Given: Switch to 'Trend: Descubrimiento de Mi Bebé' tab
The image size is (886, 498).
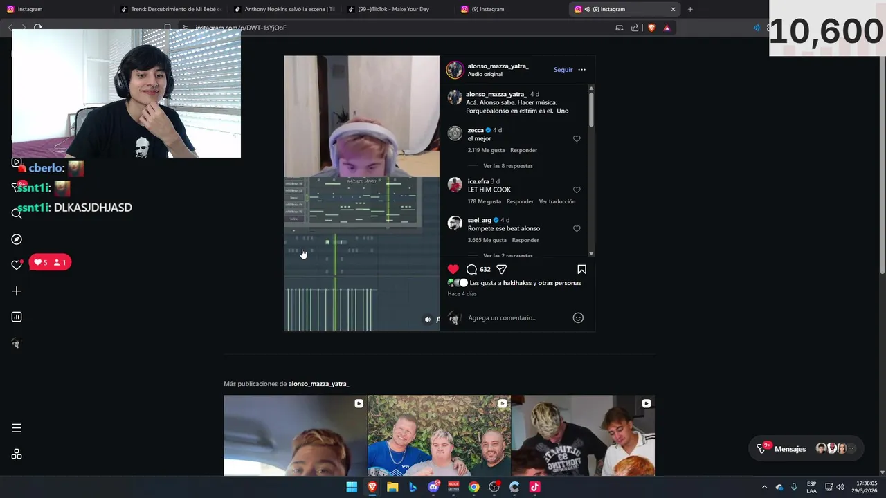Looking at the screenshot, I should pos(170,9).
